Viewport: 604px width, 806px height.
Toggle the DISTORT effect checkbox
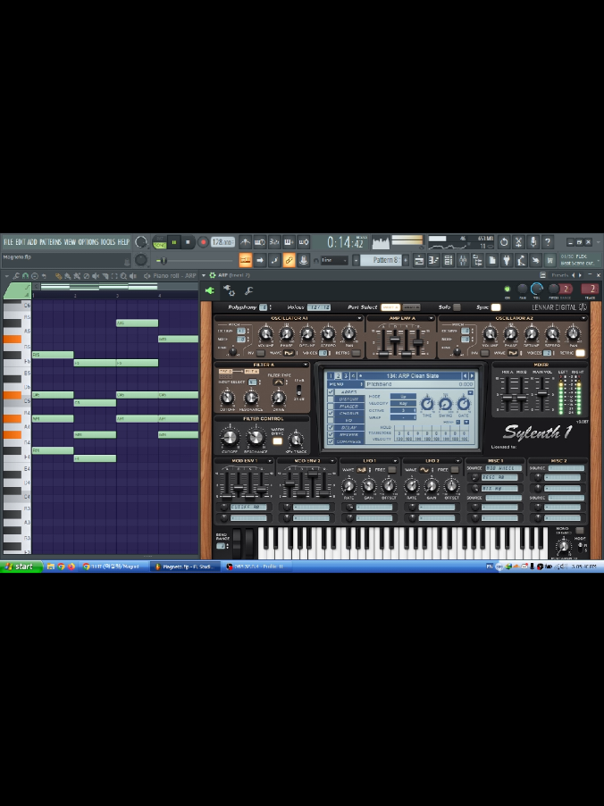pyautogui.click(x=331, y=399)
